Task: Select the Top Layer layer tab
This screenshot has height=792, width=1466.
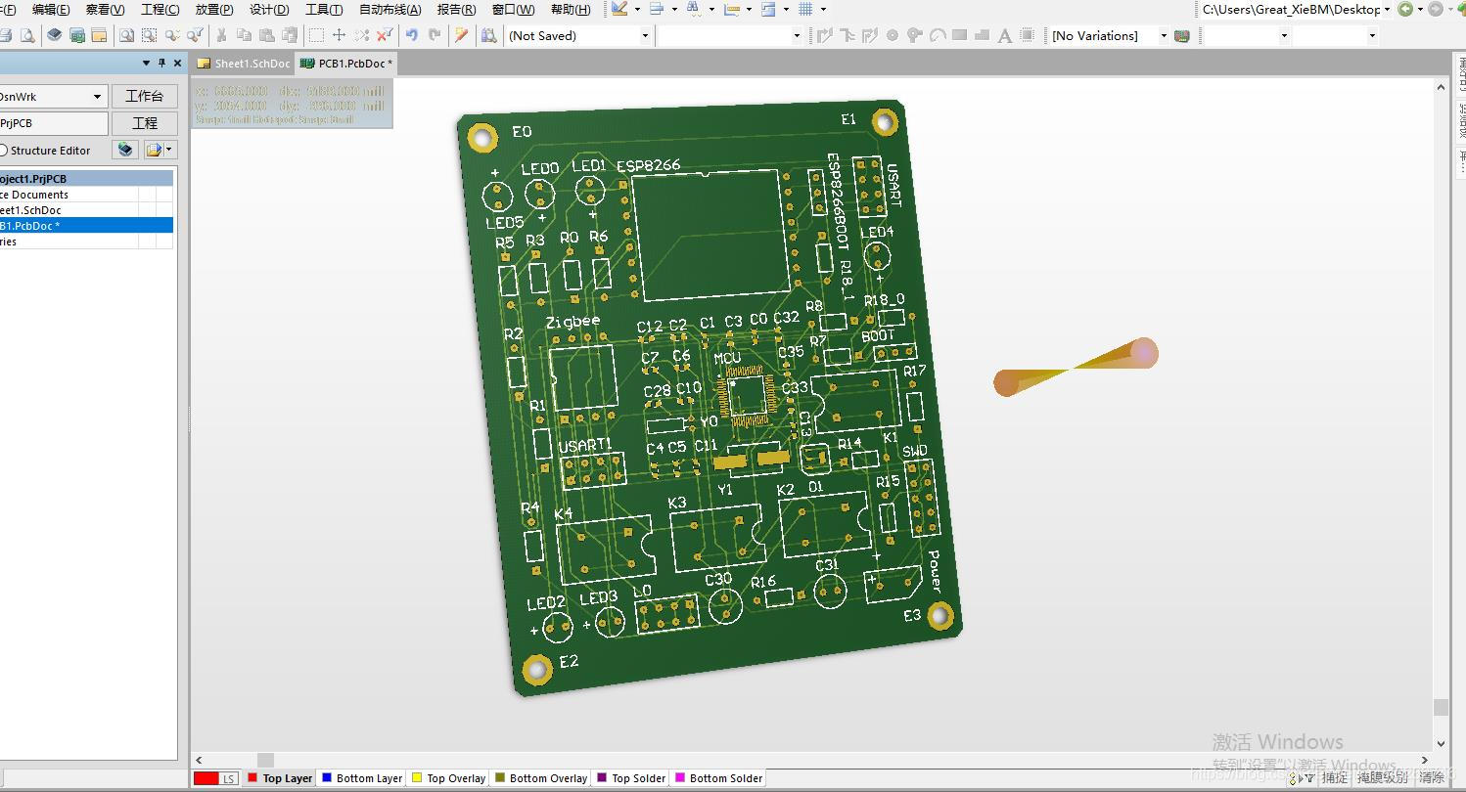Action: 280,778
